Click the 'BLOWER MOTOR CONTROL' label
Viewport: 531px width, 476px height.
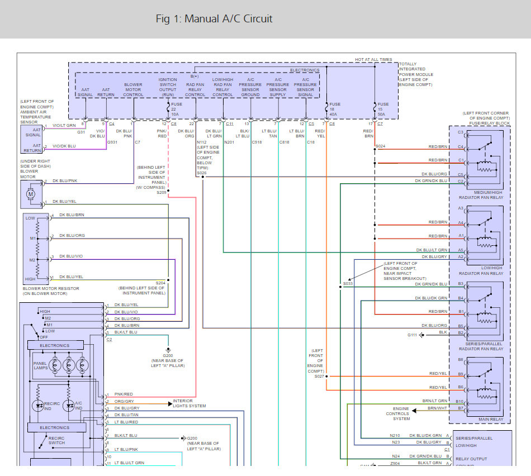(133, 90)
